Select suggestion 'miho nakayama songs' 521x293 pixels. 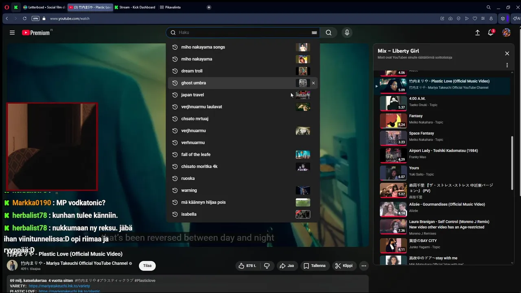tap(243, 47)
